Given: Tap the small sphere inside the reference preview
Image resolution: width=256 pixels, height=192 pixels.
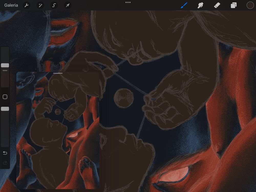Looking at the screenshot, I should click(58, 112).
